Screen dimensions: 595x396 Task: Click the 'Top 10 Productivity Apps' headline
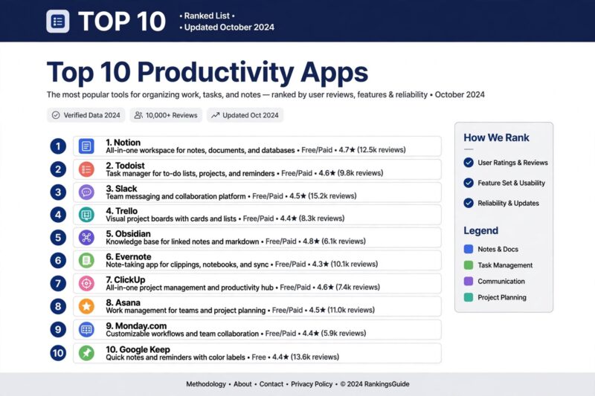pyautogui.click(x=208, y=72)
